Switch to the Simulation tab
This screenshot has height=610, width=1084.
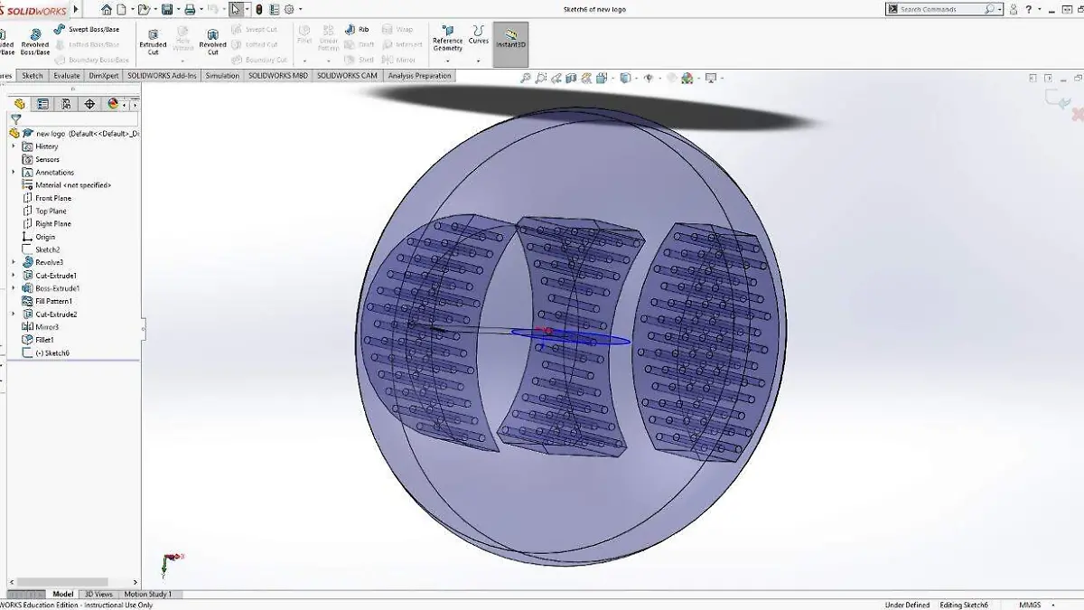[x=221, y=76]
